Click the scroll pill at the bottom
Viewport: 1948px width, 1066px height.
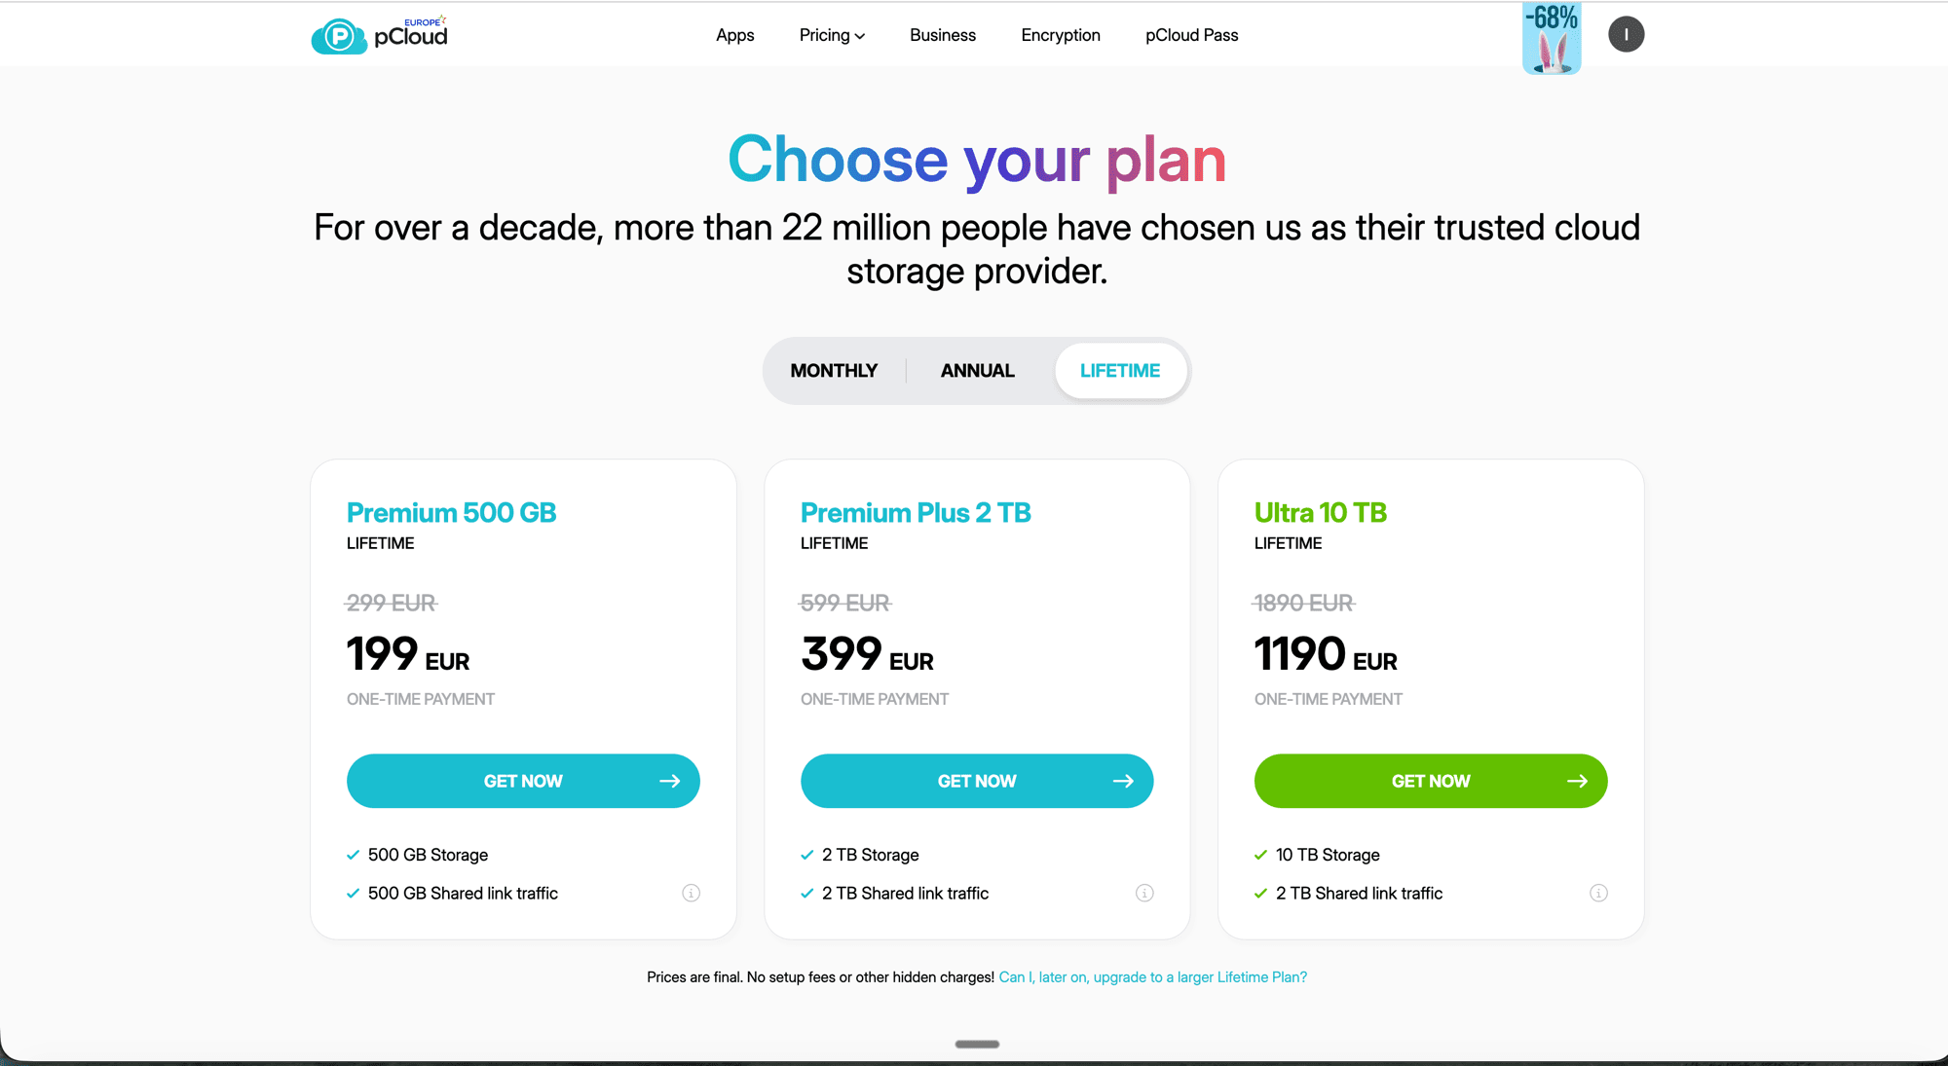click(976, 1044)
